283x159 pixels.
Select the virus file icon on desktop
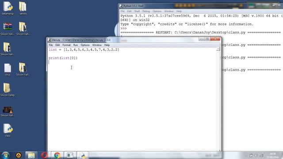click(8, 69)
